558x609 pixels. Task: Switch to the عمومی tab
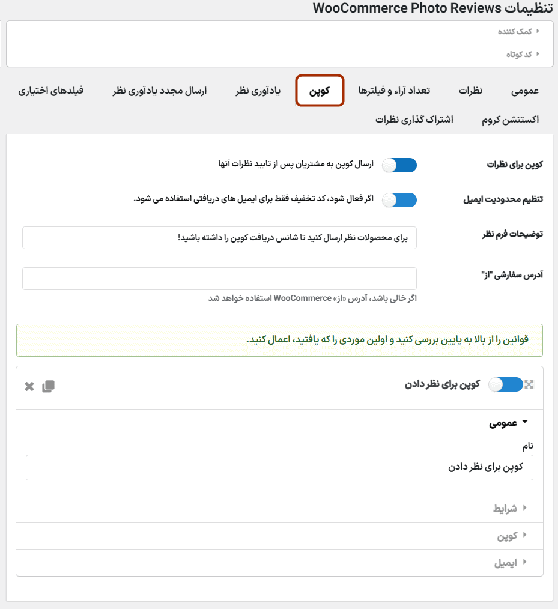pyautogui.click(x=524, y=91)
